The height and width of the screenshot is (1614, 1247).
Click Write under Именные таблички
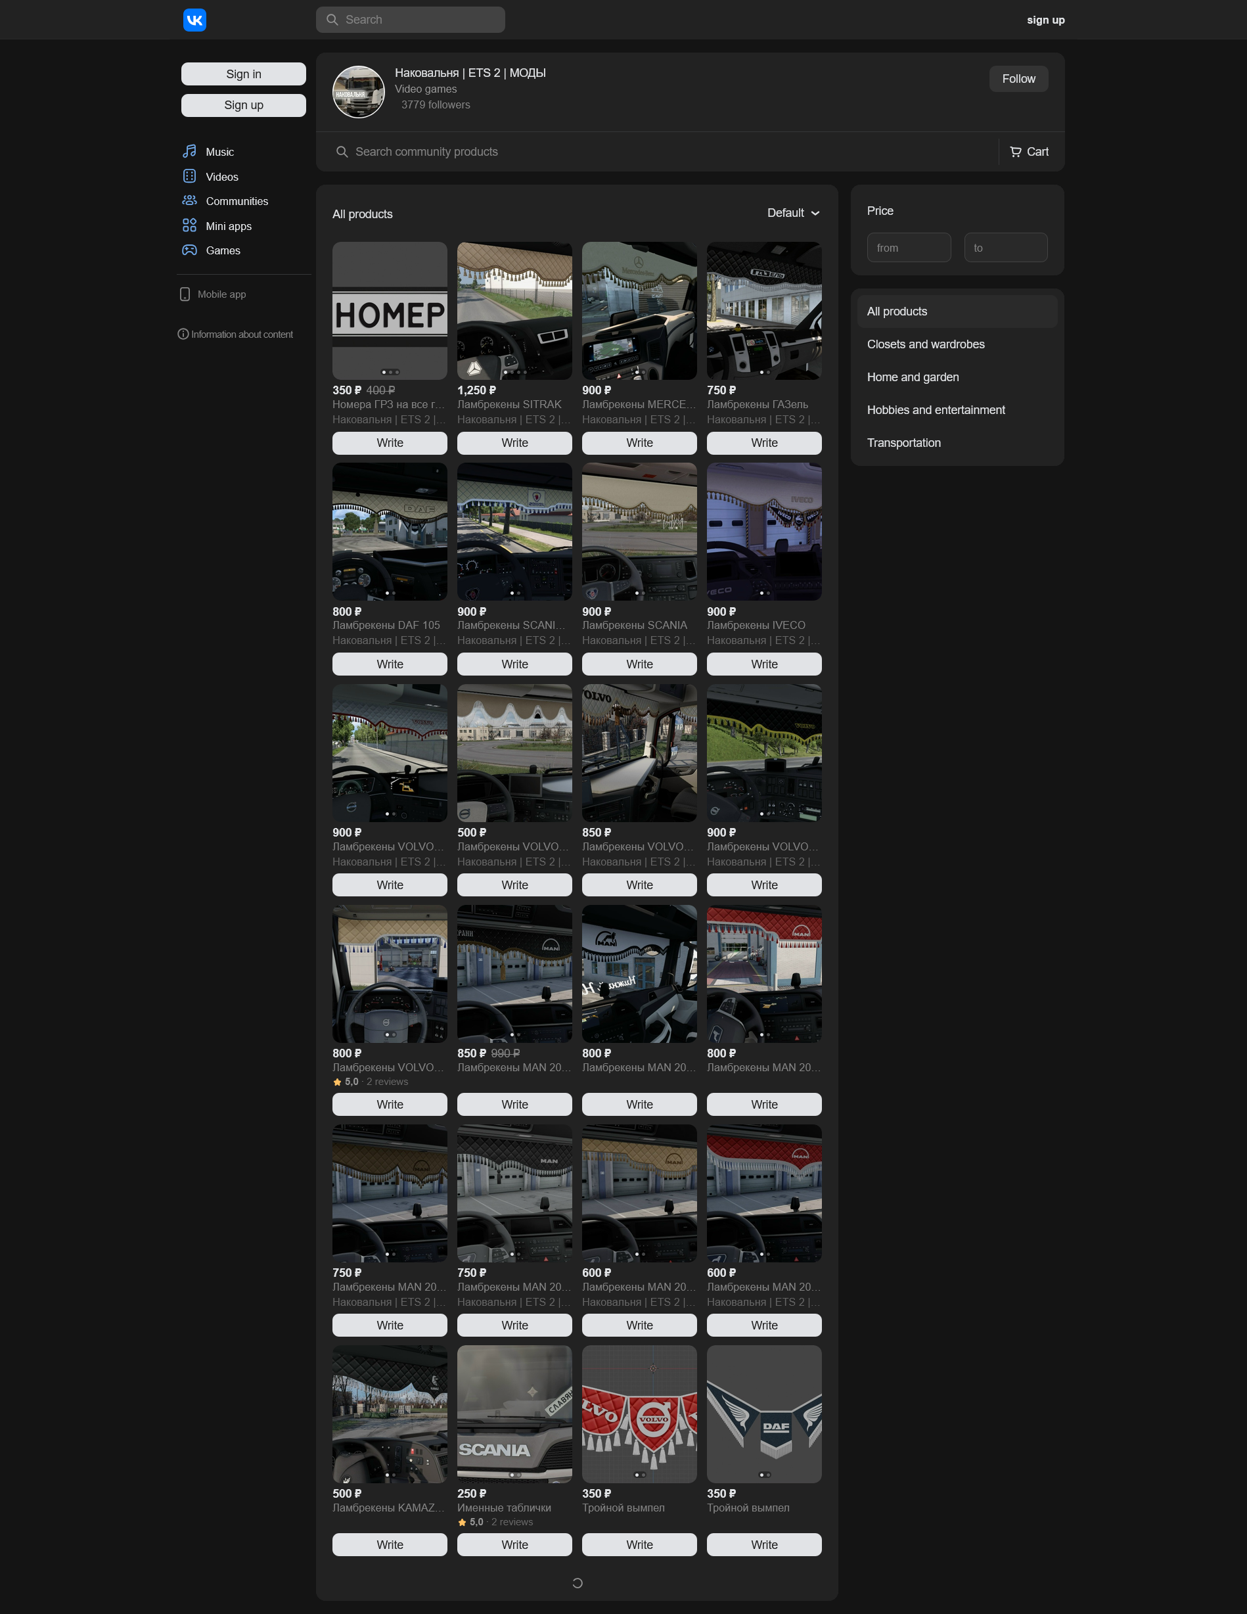[x=514, y=1544]
